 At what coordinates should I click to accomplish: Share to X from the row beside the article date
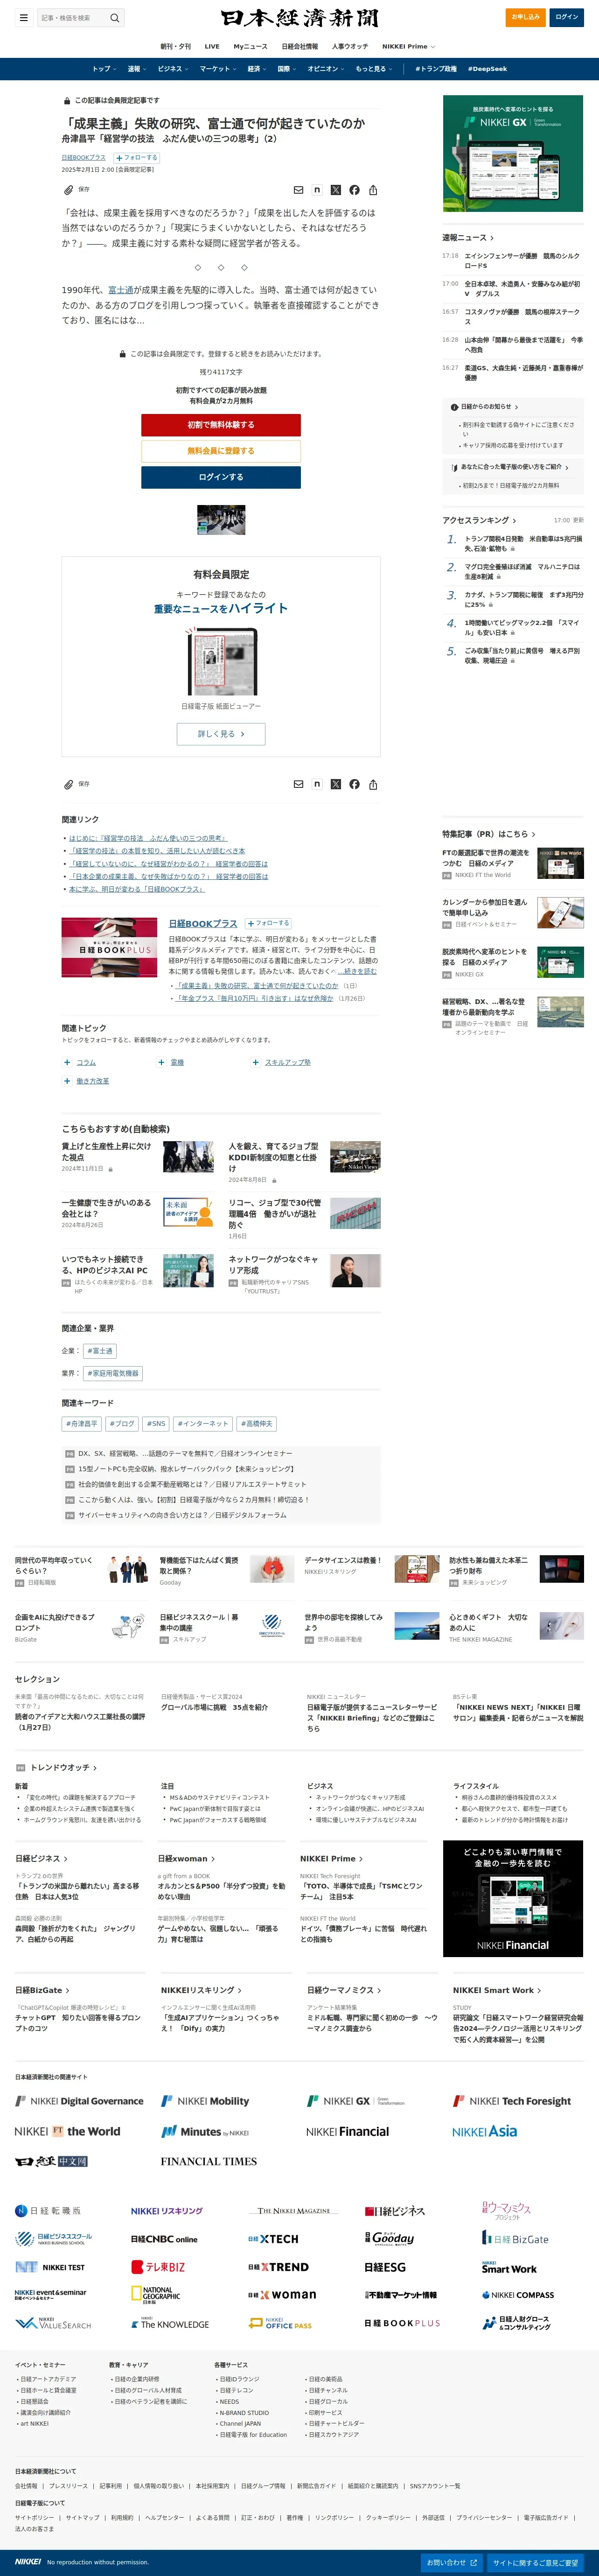click(x=336, y=190)
